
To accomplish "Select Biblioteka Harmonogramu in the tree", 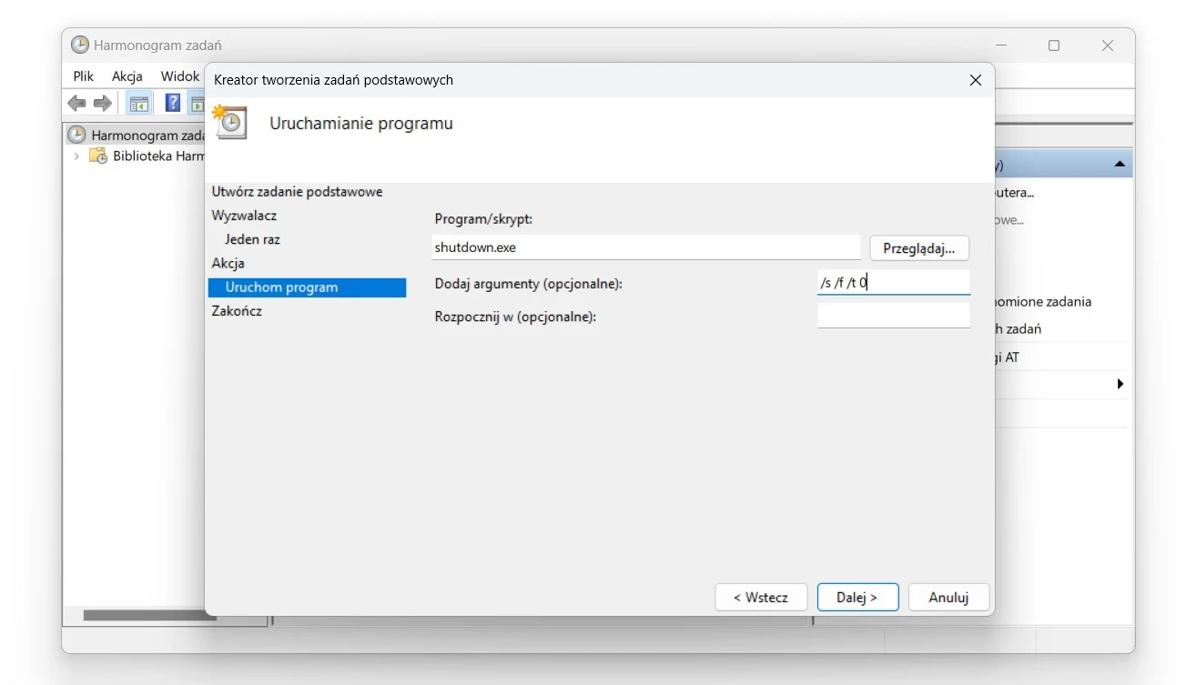I will click(x=158, y=156).
